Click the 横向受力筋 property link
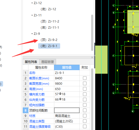Image resolution: width=139 pixels, height=130 pixels. coord(37,94)
